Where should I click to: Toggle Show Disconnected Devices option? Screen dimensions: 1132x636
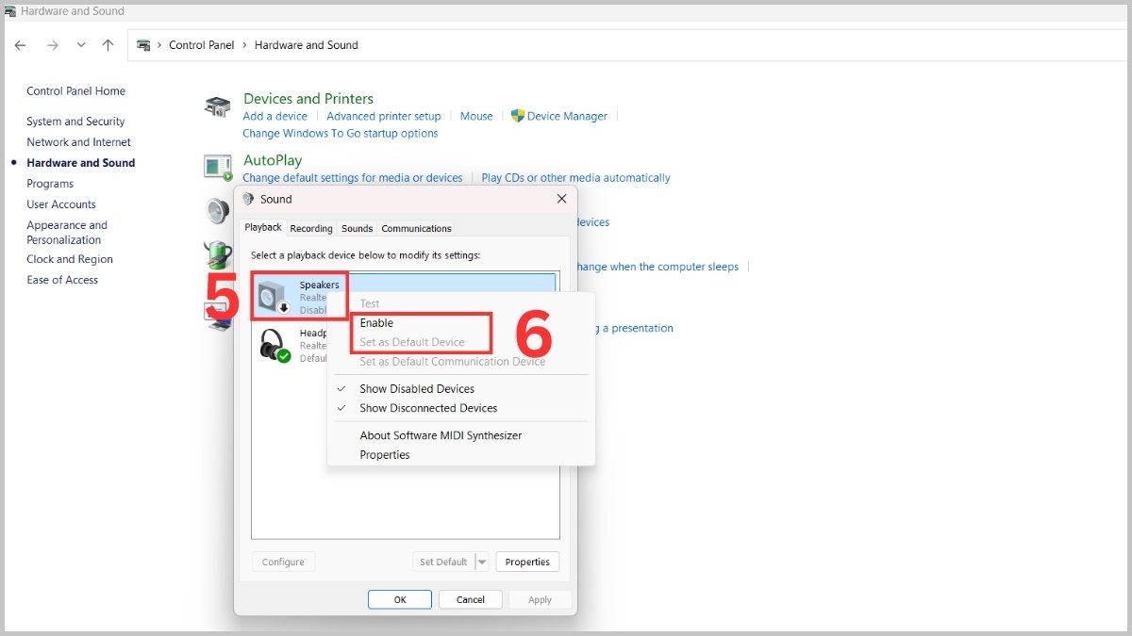pyautogui.click(x=427, y=408)
